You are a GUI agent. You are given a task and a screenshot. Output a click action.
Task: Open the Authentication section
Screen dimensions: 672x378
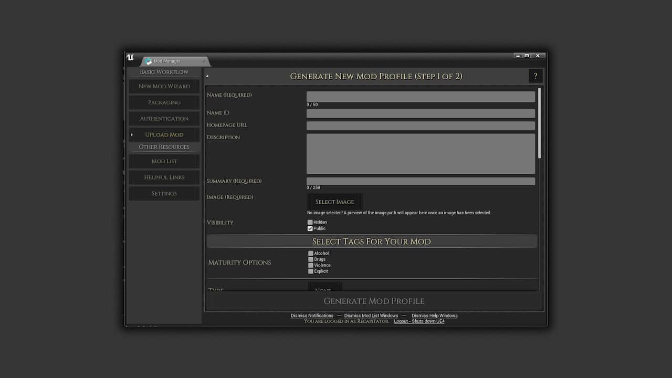164,119
